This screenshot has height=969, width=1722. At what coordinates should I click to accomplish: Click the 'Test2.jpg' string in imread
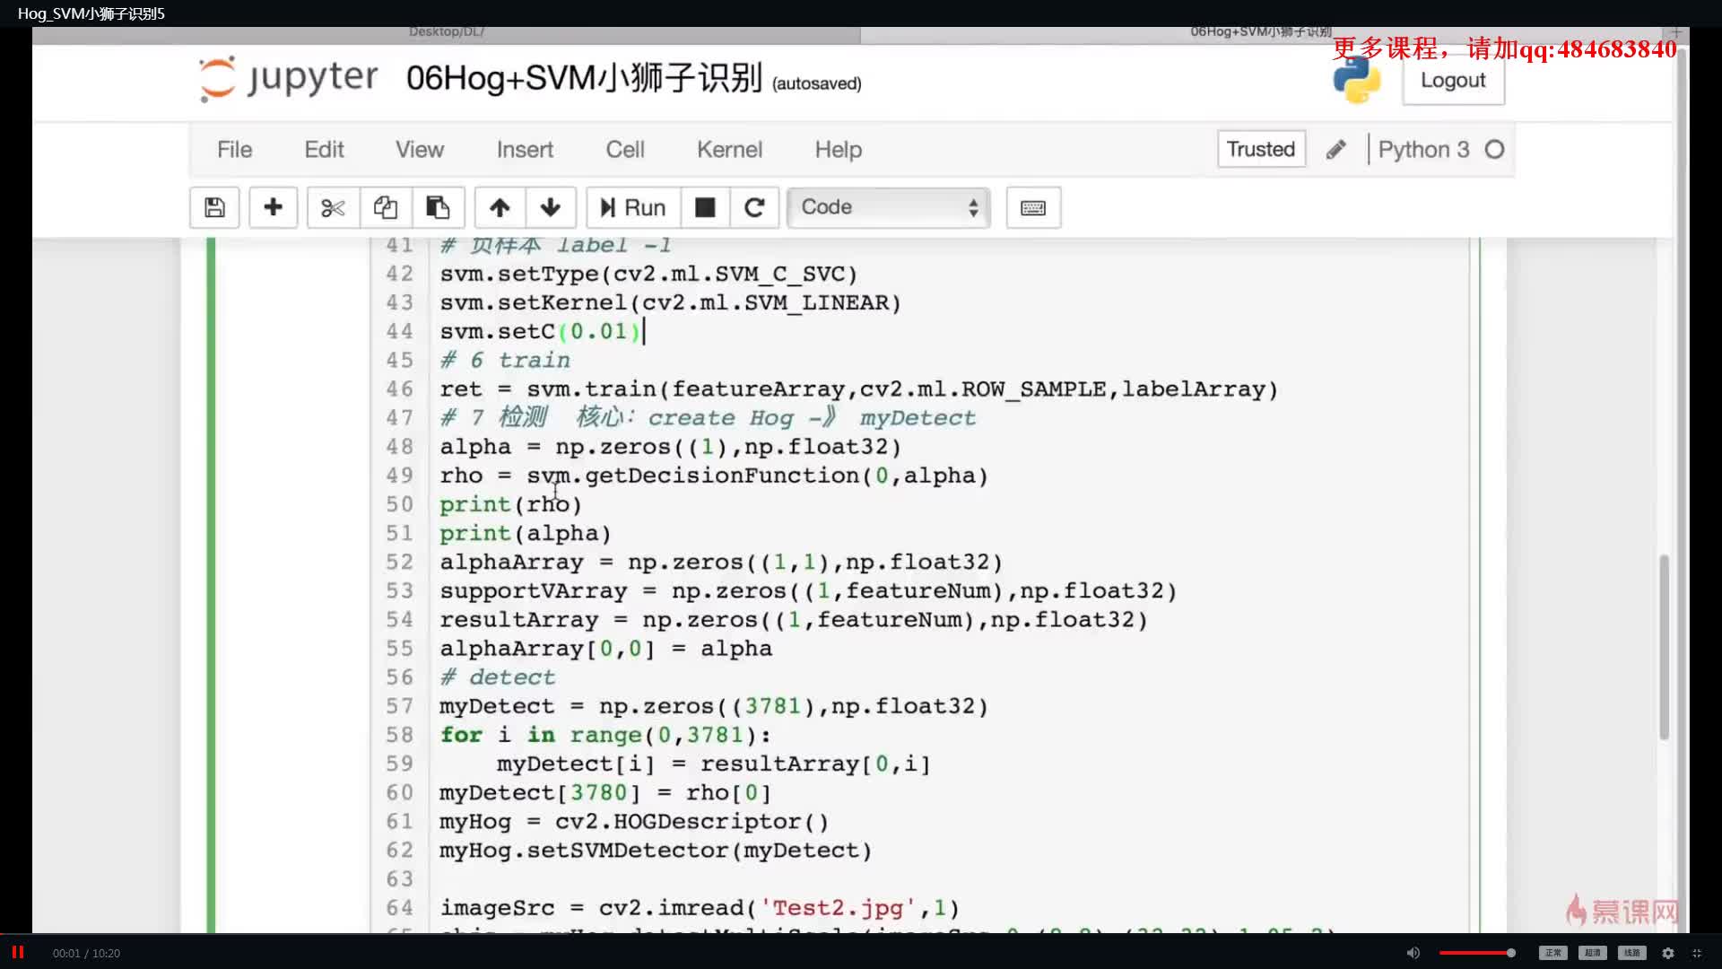(x=838, y=908)
